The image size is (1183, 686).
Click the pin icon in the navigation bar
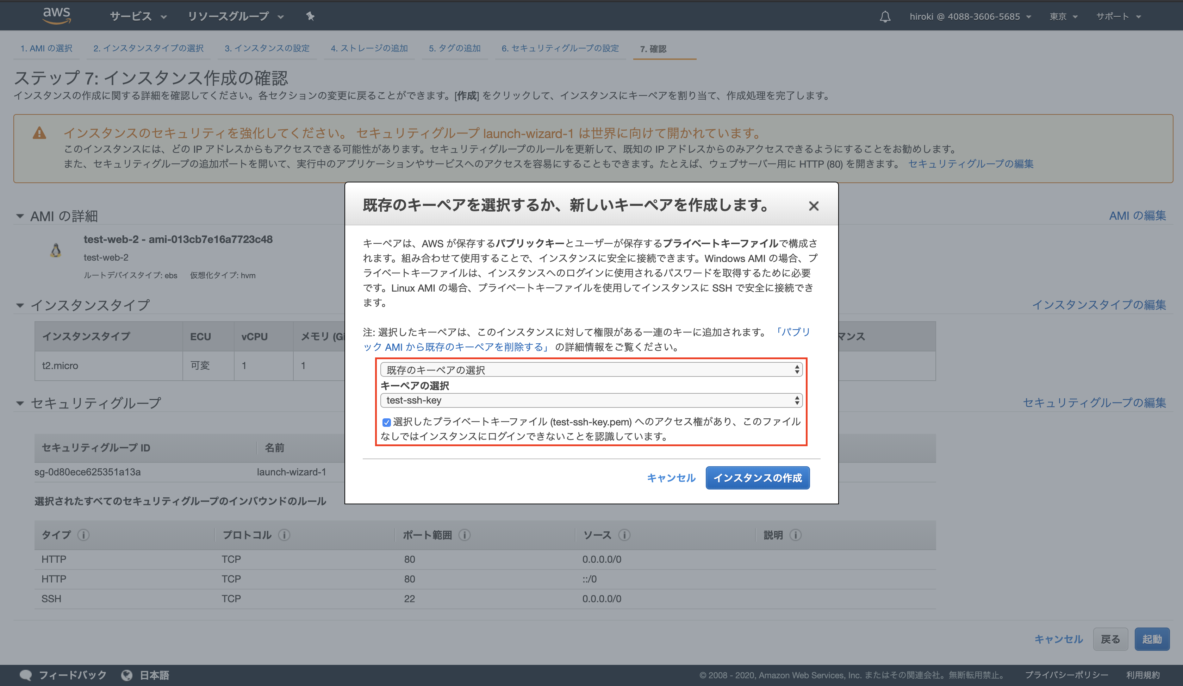[x=310, y=17]
